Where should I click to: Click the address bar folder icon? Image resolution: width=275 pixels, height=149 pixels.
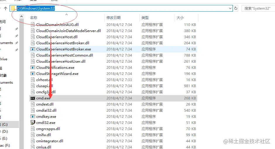click(13, 8)
